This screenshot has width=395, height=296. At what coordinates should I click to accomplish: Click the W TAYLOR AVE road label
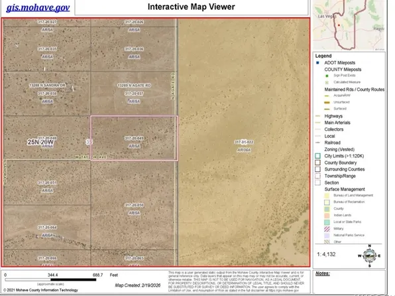pos(91,157)
